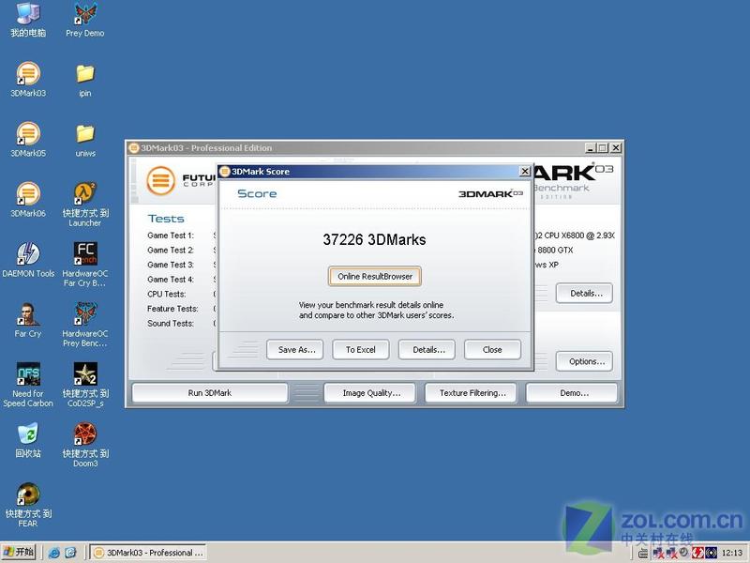Click the Sound Tests label
This screenshot has height=563, width=750.
coord(171,324)
